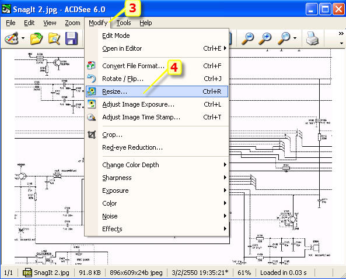
Task: Open file using the green-arrow folder icon
Action: pyautogui.click(x=36, y=38)
